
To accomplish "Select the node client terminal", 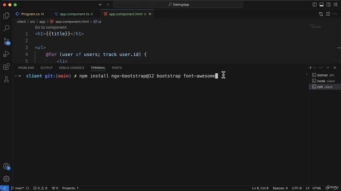I will coord(325,81).
